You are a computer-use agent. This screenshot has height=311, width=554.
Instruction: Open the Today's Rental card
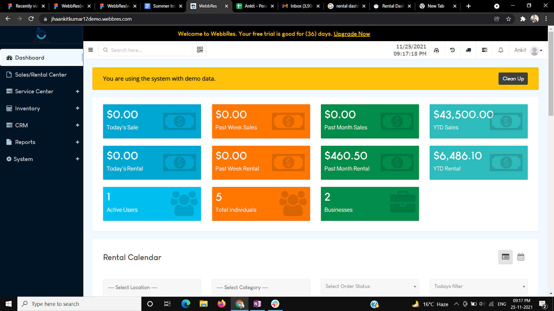click(x=152, y=162)
